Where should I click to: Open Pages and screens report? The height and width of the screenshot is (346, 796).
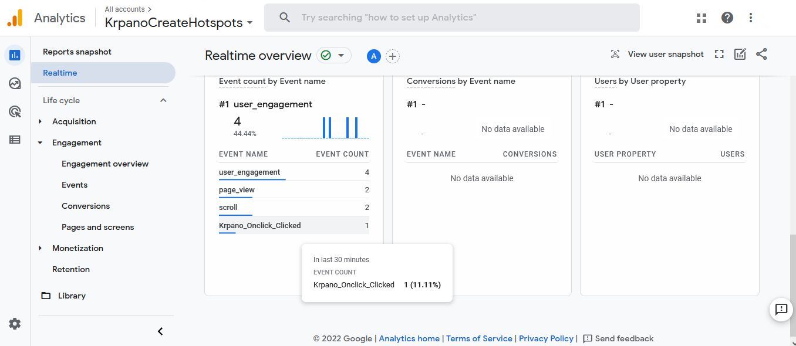tap(97, 227)
